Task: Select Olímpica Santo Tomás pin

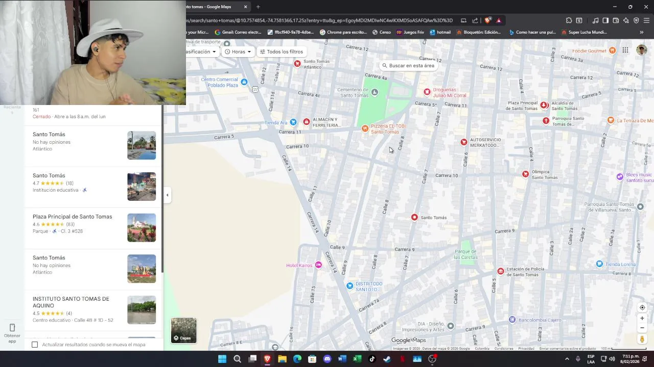Action: (x=525, y=174)
